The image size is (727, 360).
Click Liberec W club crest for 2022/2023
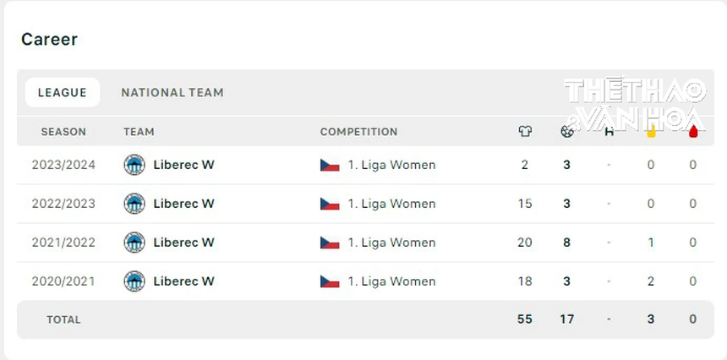(x=134, y=204)
